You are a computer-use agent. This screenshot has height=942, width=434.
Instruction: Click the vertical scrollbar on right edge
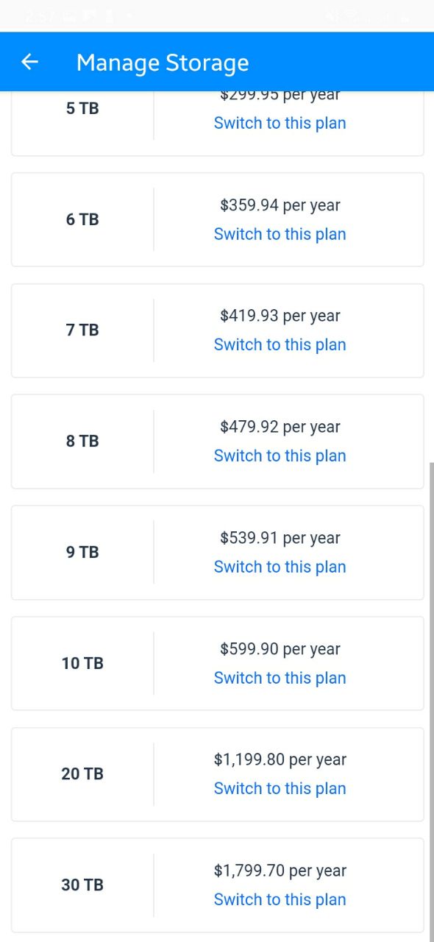[x=431, y=699]
